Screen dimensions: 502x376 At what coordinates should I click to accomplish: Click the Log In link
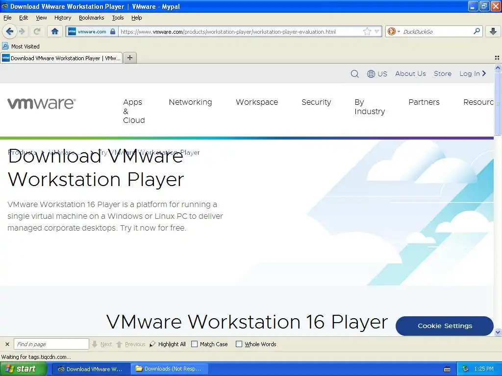[473, 73]
